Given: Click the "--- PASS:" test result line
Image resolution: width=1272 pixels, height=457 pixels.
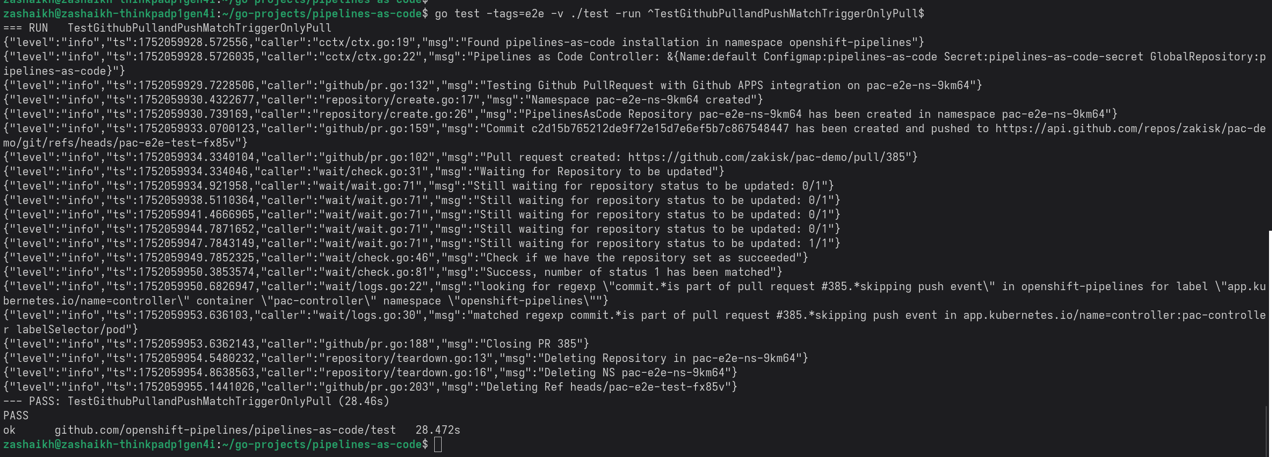Looking at the screenshot, I should [x=196, y=402].
